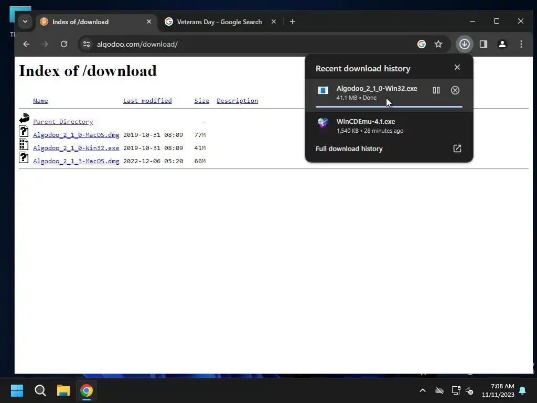Toggle the Downloads toolbar button
The width and height of the screenshot is (537, 403).
pyautogui.click(x=465, y=44)
